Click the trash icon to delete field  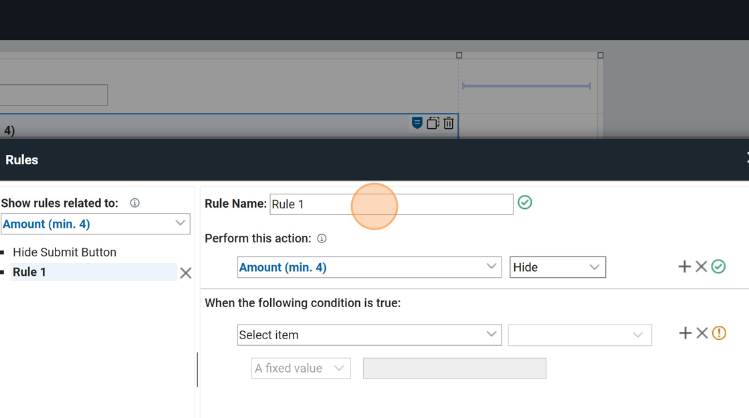point(449,123)
